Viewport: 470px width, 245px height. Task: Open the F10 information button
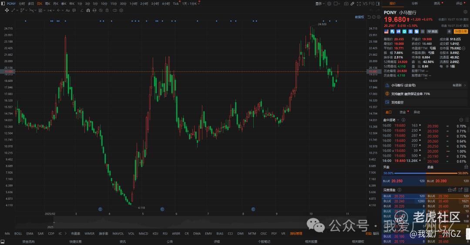click(372, 3)
